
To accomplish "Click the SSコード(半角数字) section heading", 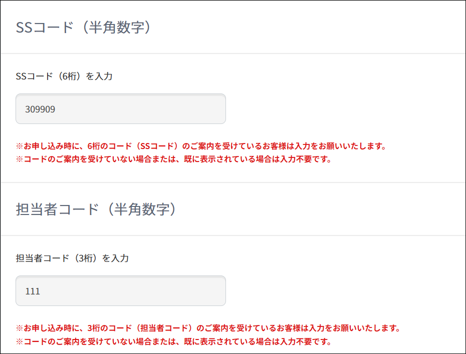I will pos(84,27).
